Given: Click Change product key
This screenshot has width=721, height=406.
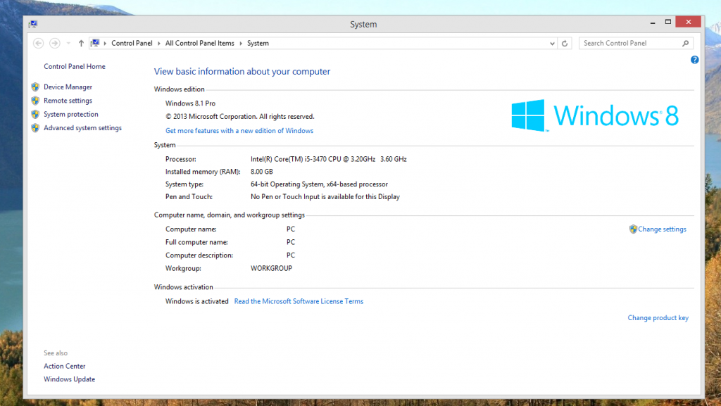Looking at the screenshot, I should click(658, 318).
